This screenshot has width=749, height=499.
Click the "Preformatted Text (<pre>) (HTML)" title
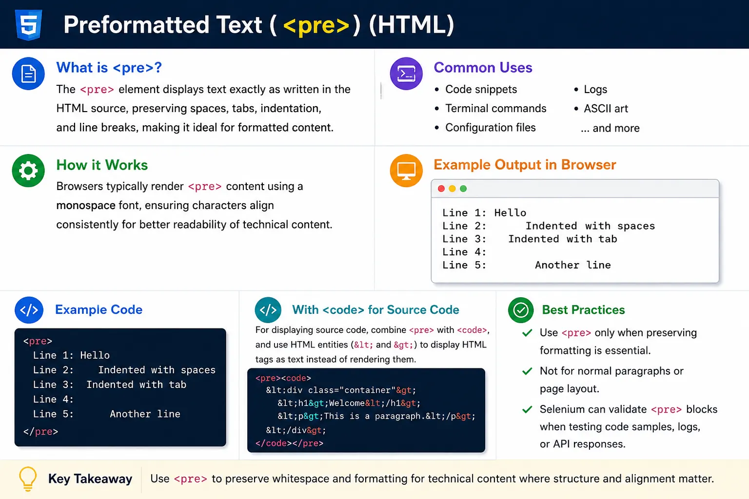(x=259, y=25)
